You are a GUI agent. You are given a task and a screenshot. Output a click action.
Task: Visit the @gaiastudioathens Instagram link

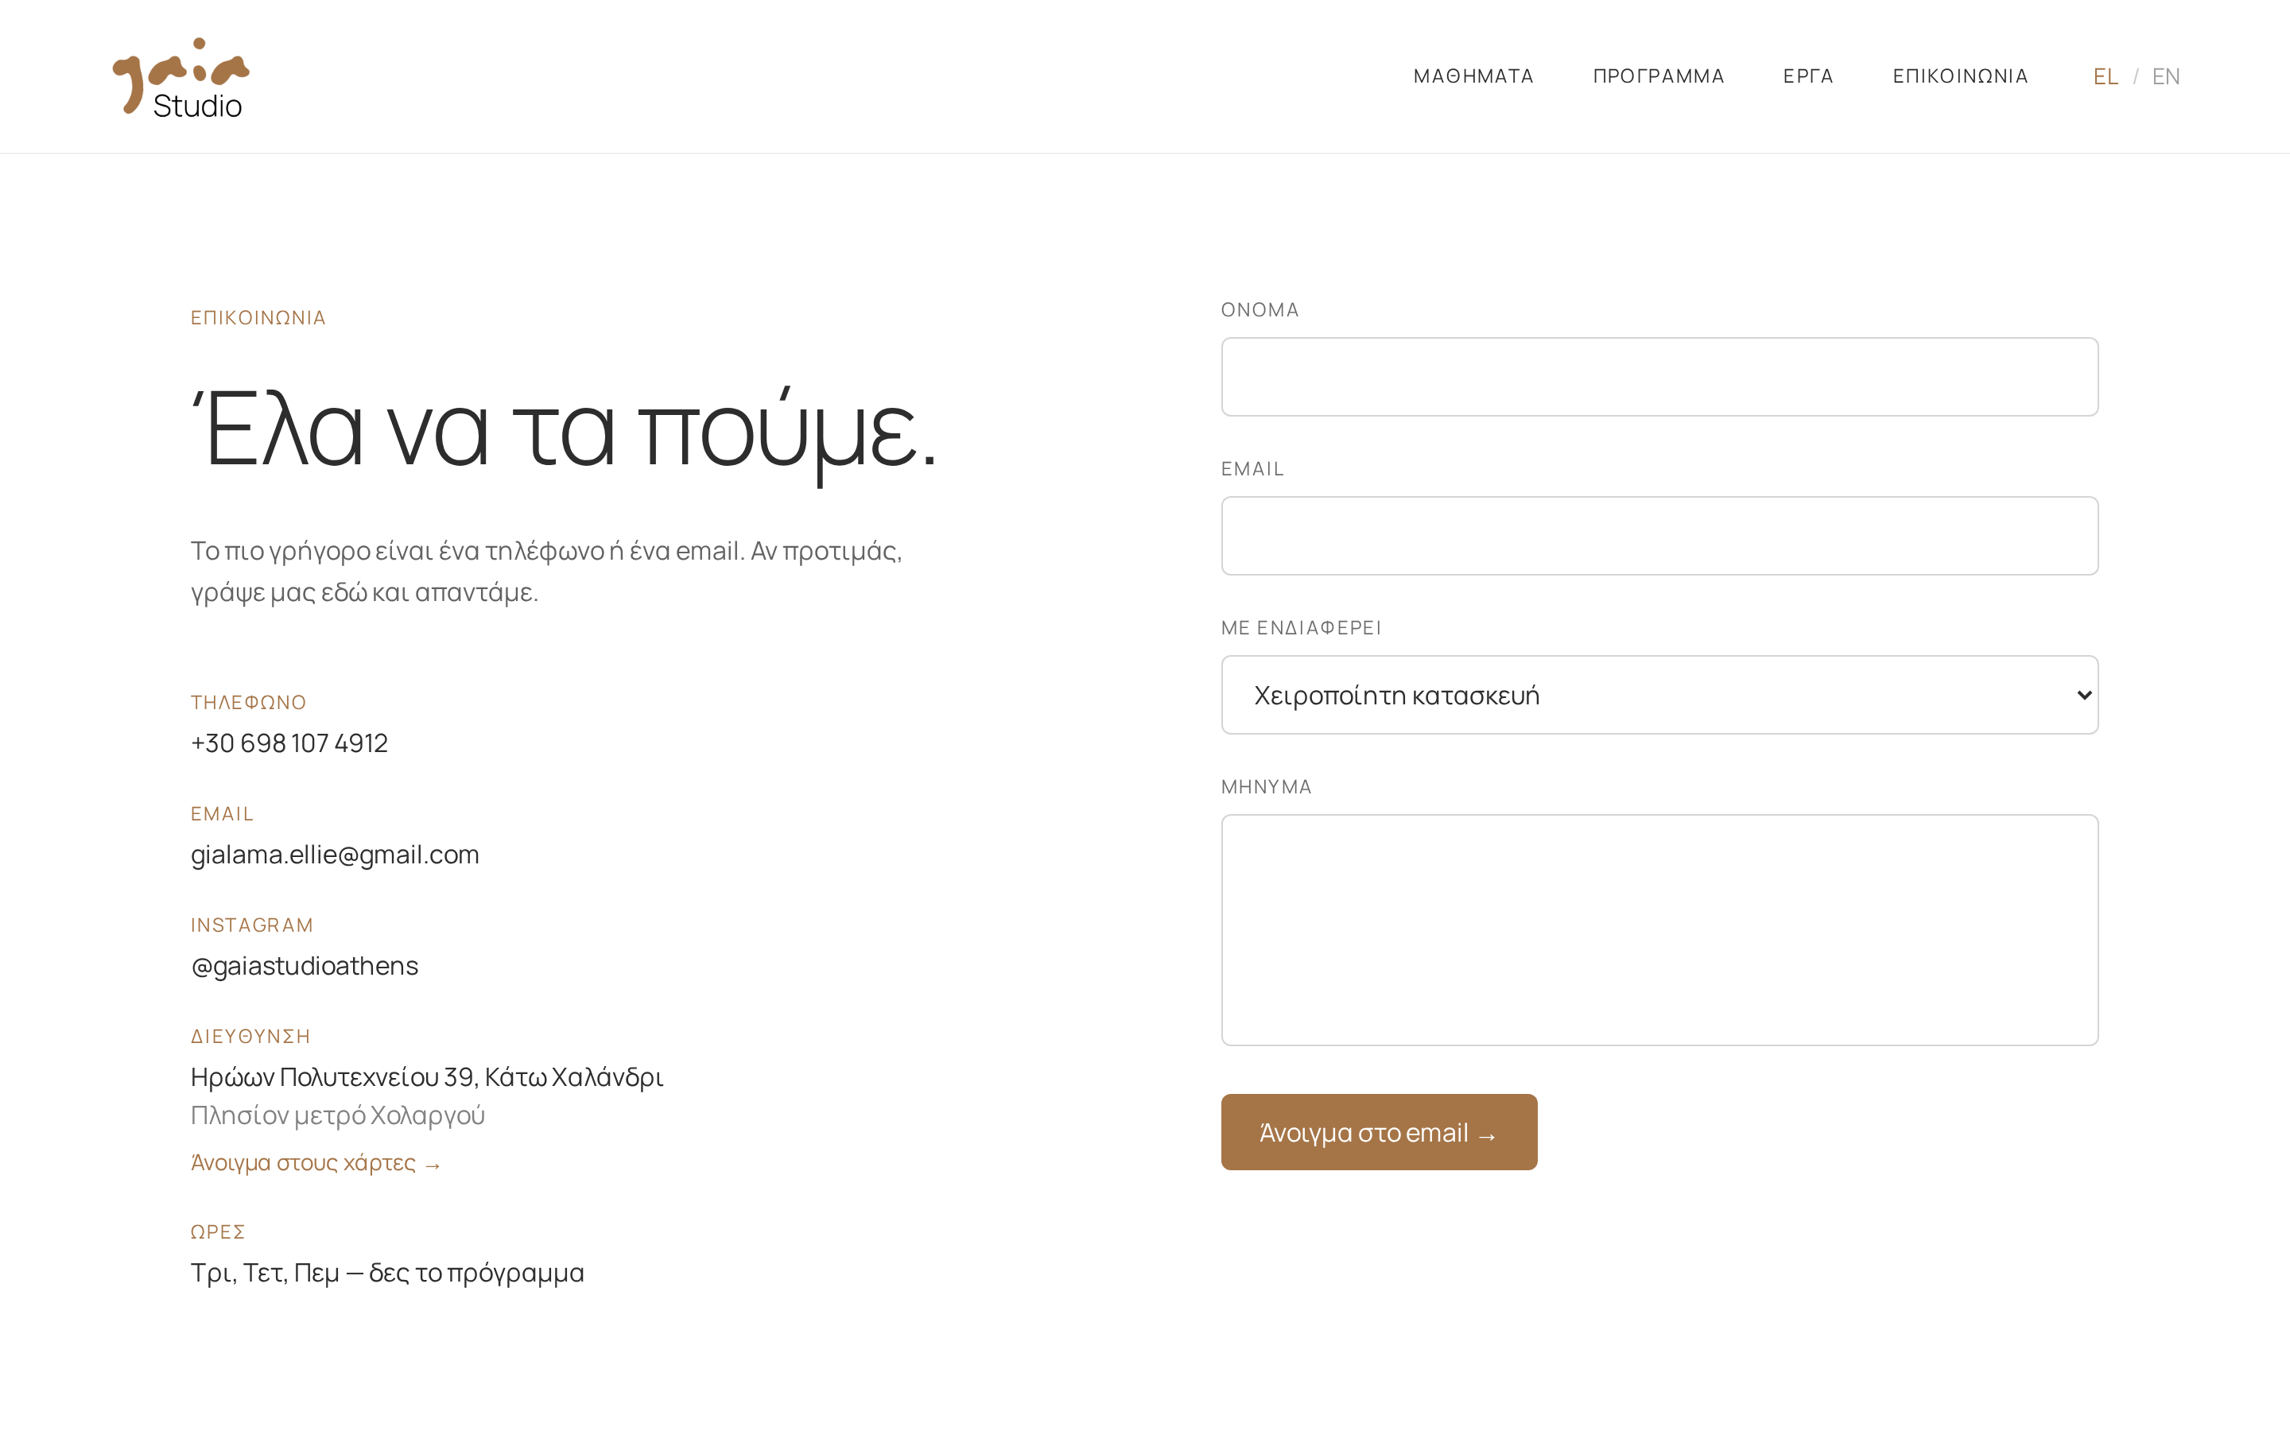[304, 965]
